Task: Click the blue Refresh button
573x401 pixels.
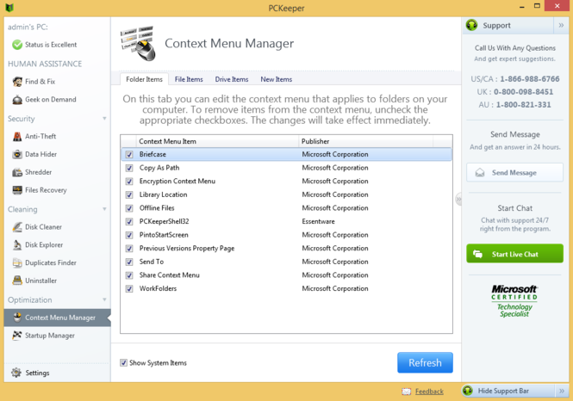Action: coord(425,362)
